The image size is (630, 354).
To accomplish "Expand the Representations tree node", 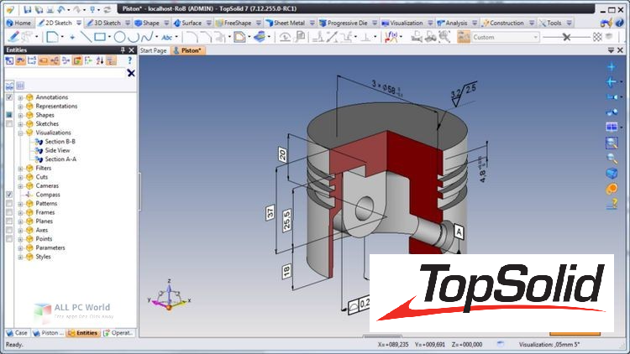I will point(20,107).
